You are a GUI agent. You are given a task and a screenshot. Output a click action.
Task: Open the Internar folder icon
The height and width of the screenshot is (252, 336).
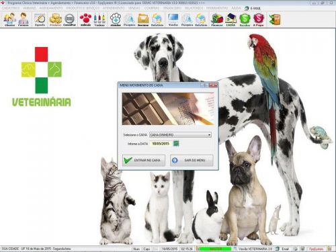click(143, 19)
